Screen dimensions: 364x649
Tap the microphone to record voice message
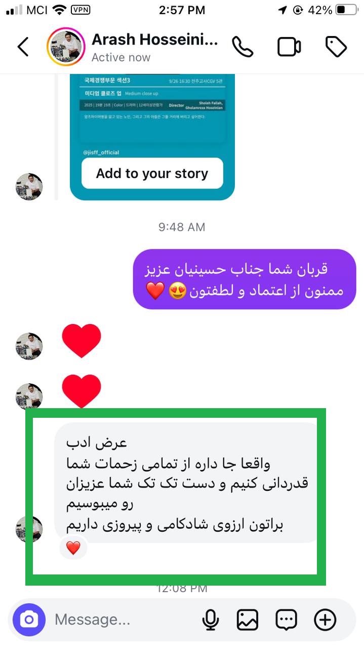pos(211,620)
